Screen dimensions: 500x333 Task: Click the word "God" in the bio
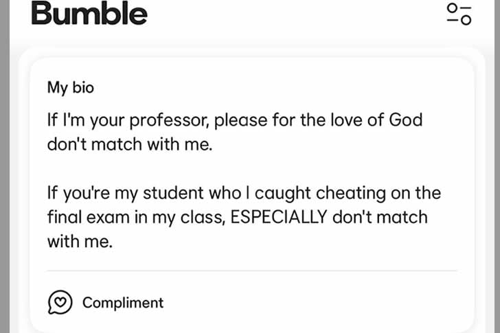coord(405,120)
